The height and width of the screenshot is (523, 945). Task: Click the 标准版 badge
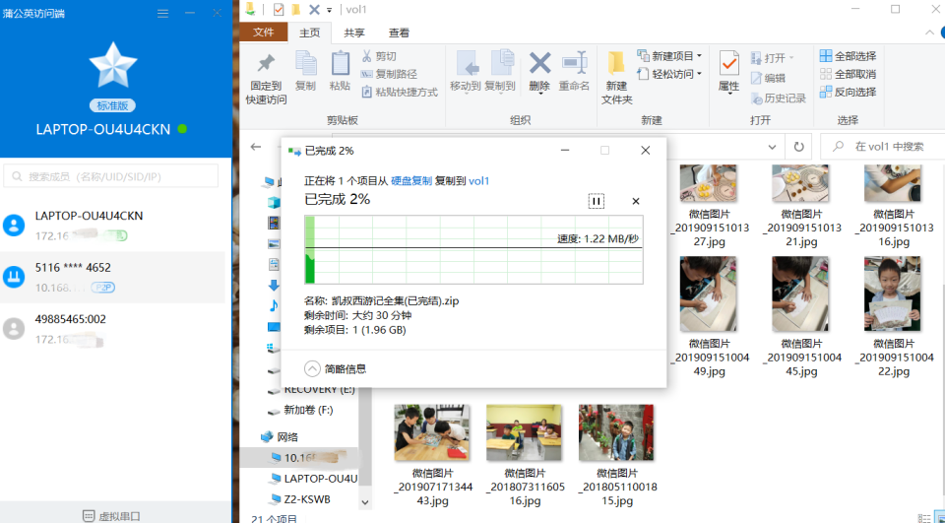tap(112, 105)
